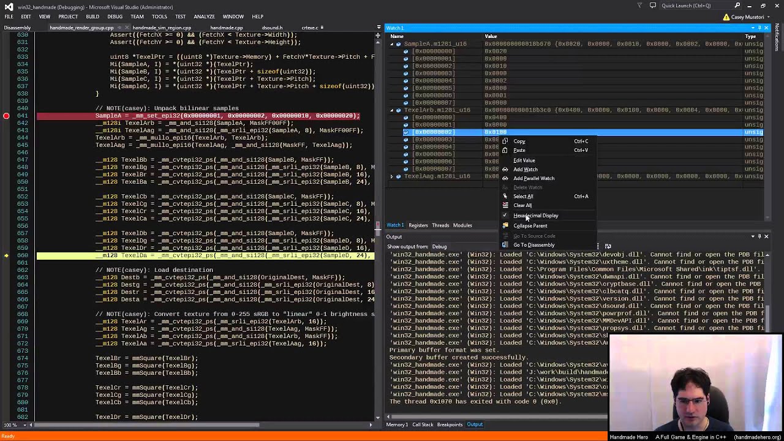This screenshot has width=784, height=441.
Task: Click the account warning triangle icon
Action: click(726, 17)
